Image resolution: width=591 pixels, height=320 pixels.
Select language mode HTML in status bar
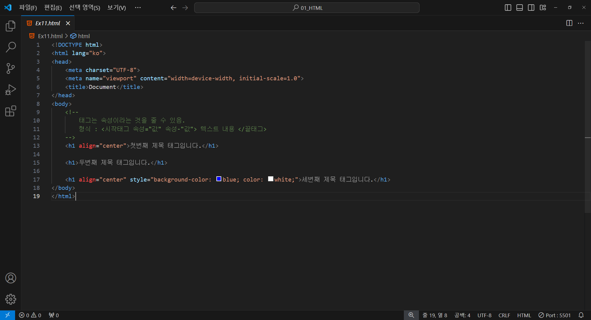point(524,315)
